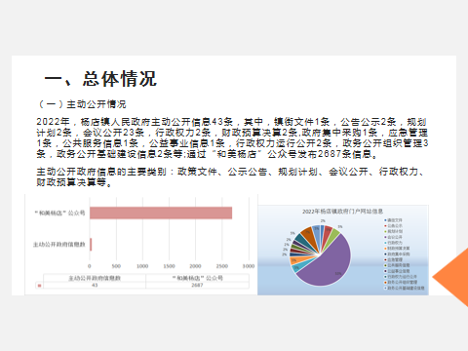The image size is (468, 351).
Task: Select the table cell showing 43
Action: tap(95, 285)
